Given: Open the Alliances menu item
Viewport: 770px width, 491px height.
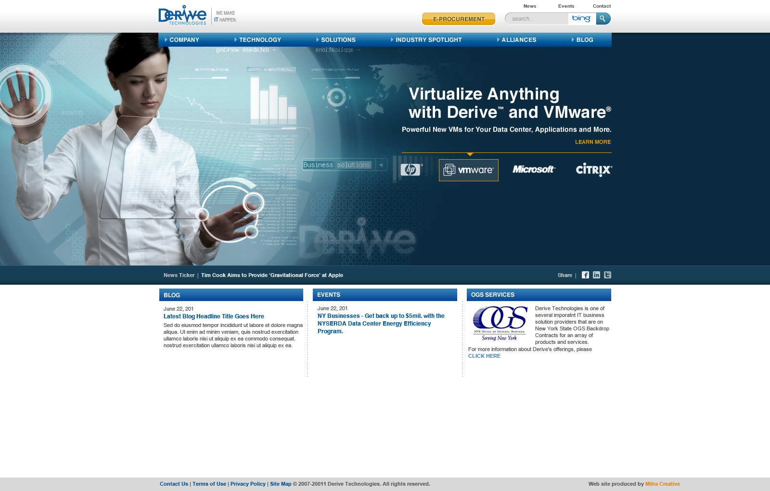Looking at the screenshot, I should (x=518, y=40).
